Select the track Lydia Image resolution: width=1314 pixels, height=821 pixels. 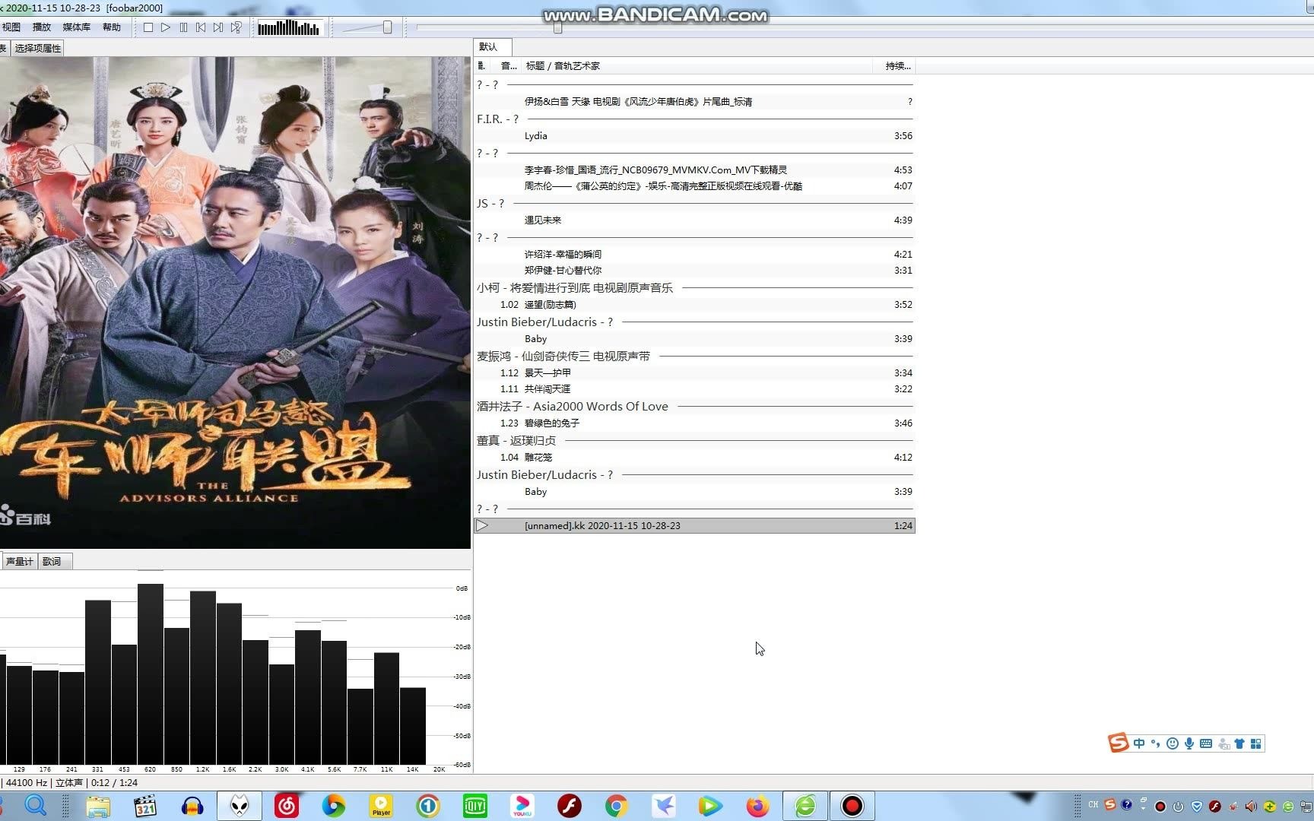pyautogui.click(x=694, y=136)
